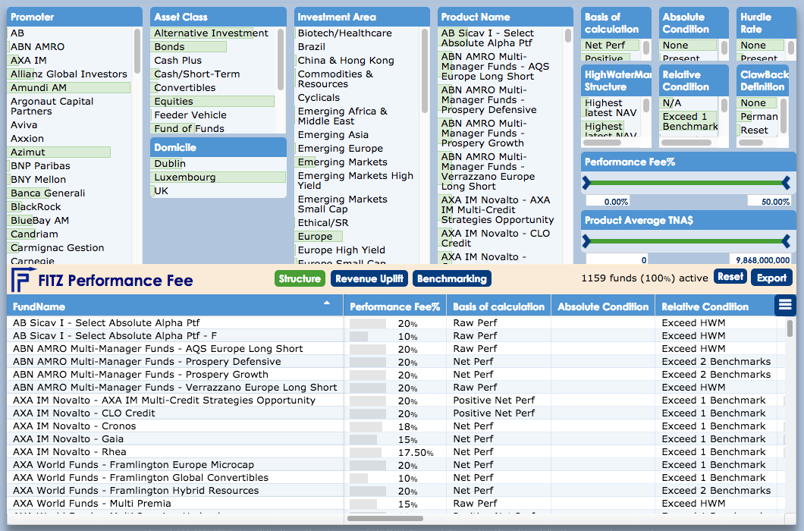The height and width of the screenshot is (531, 804).
Task: Sort by the Basis of calculation column header
Action: click(498, 307)
